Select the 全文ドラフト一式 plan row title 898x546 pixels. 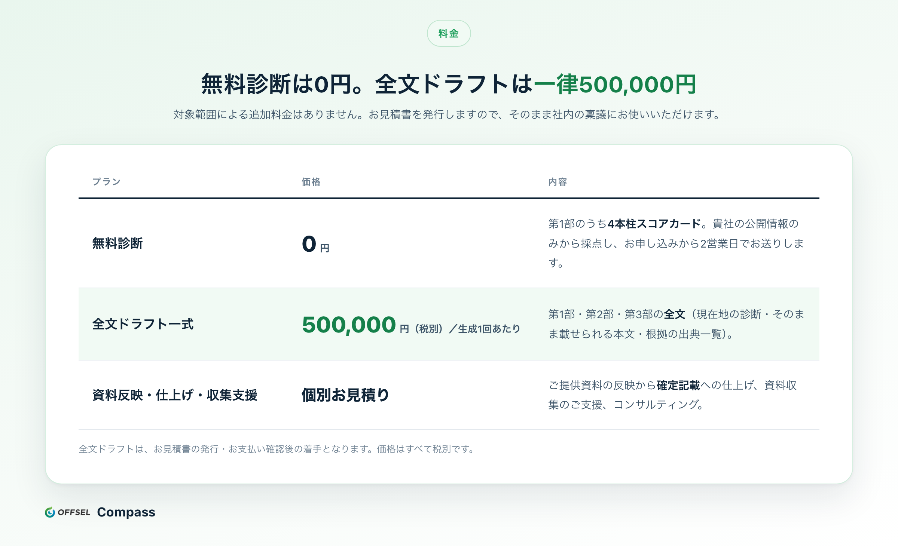tap(143, 324)
